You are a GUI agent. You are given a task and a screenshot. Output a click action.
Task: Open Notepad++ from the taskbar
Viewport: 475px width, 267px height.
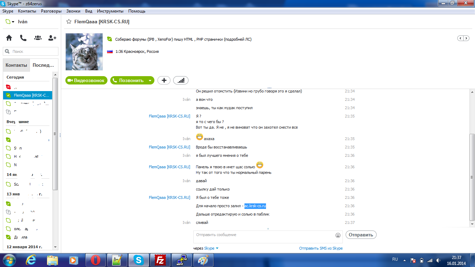pyautogui.click(x=118, y=260)
